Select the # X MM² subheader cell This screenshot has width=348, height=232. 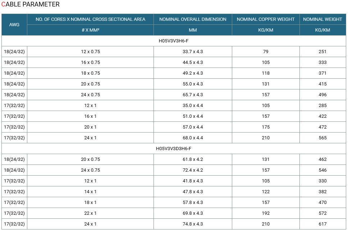[x=90, y=30]
